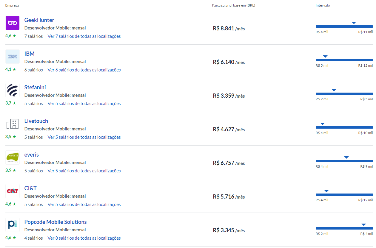Click the GeekHunter purple glasses logo
Viewport: 376px width, 248px height.
coord(13,23)
